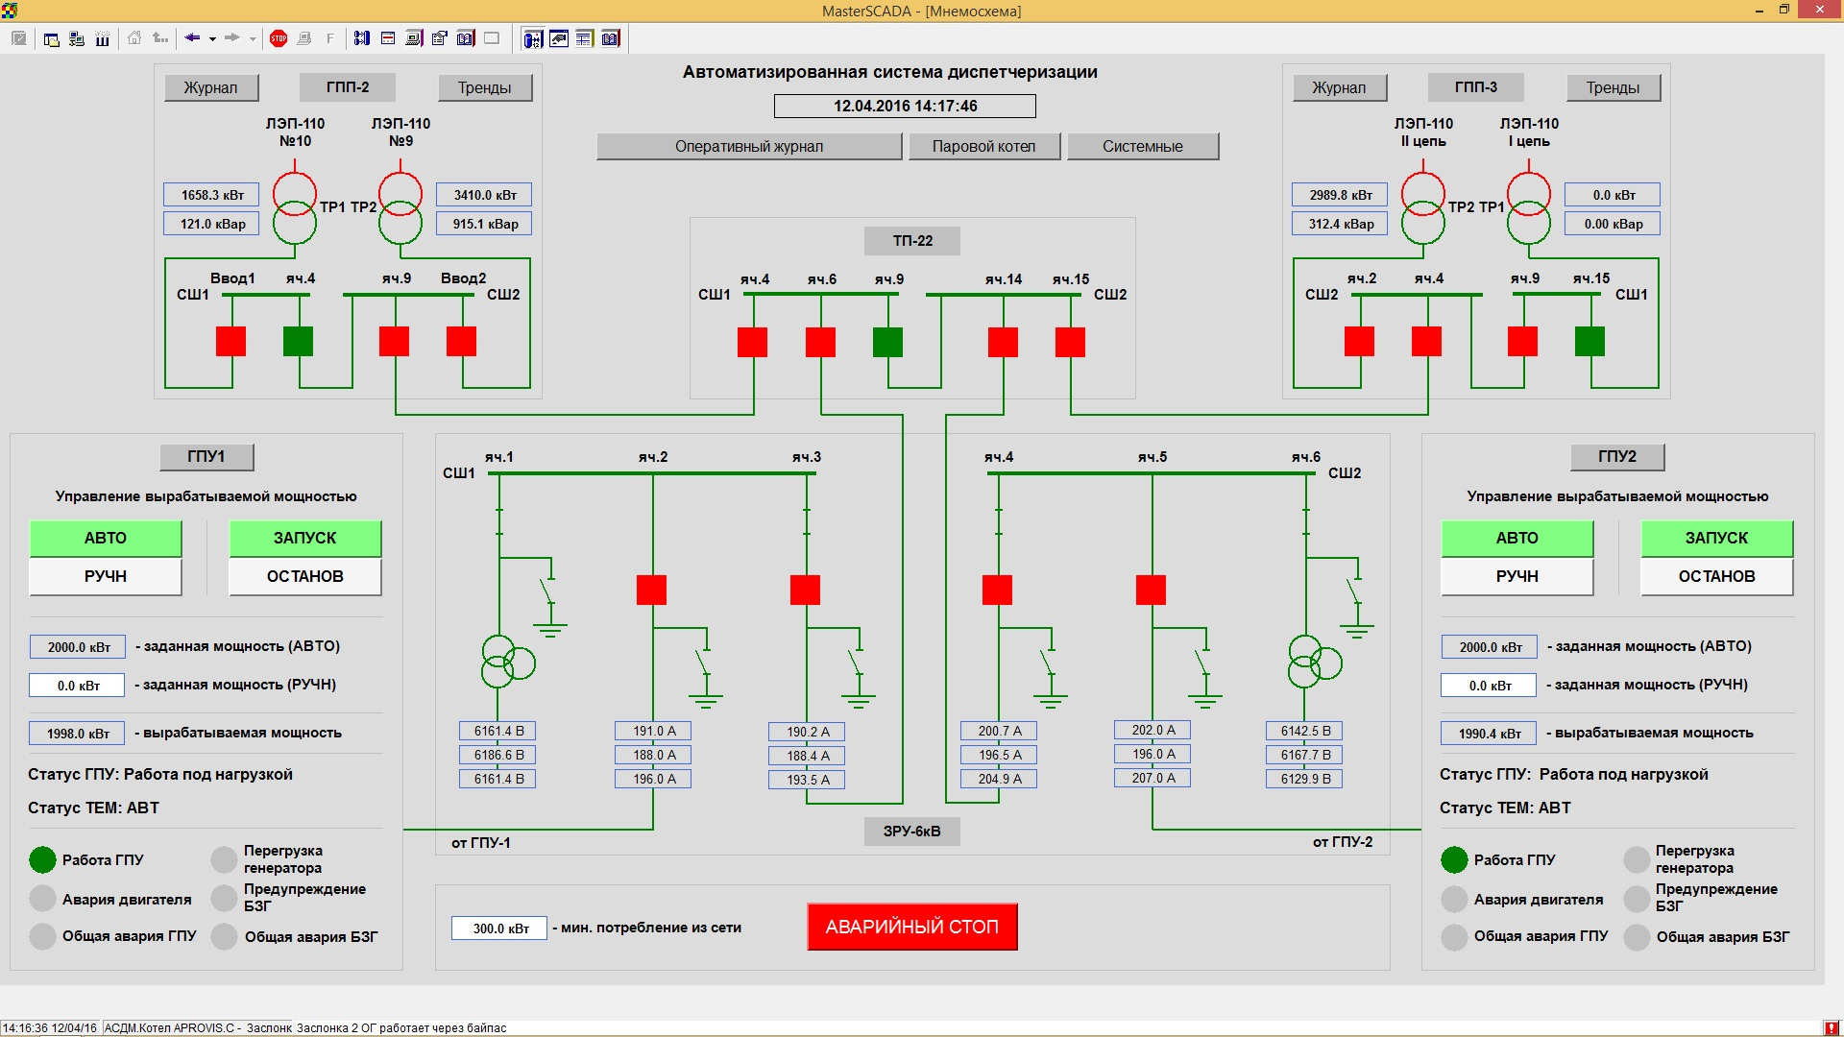This screenshot has height=1037, width=1844.
Task: Open the forward navigation history dropdown arrow
Action: coord(253,39)
